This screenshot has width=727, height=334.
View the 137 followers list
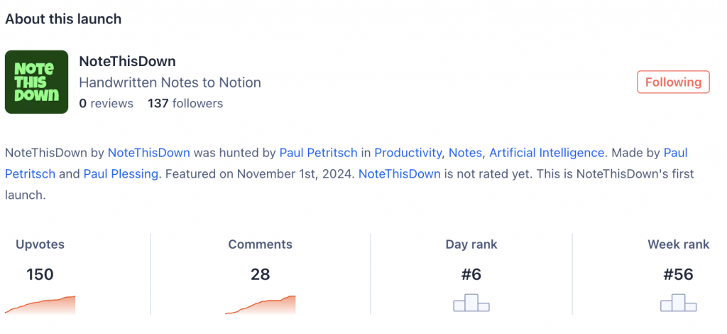pos(185,103)
